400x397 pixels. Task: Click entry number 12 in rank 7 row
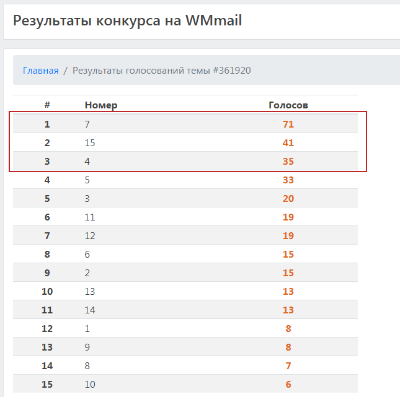point(90,236)
